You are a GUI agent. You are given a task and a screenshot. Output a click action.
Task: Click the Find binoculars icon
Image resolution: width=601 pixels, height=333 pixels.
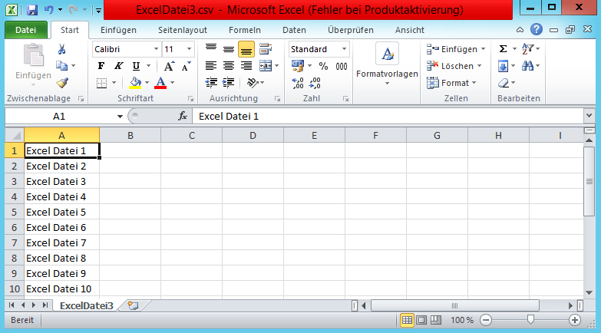[x=529, y=66]
